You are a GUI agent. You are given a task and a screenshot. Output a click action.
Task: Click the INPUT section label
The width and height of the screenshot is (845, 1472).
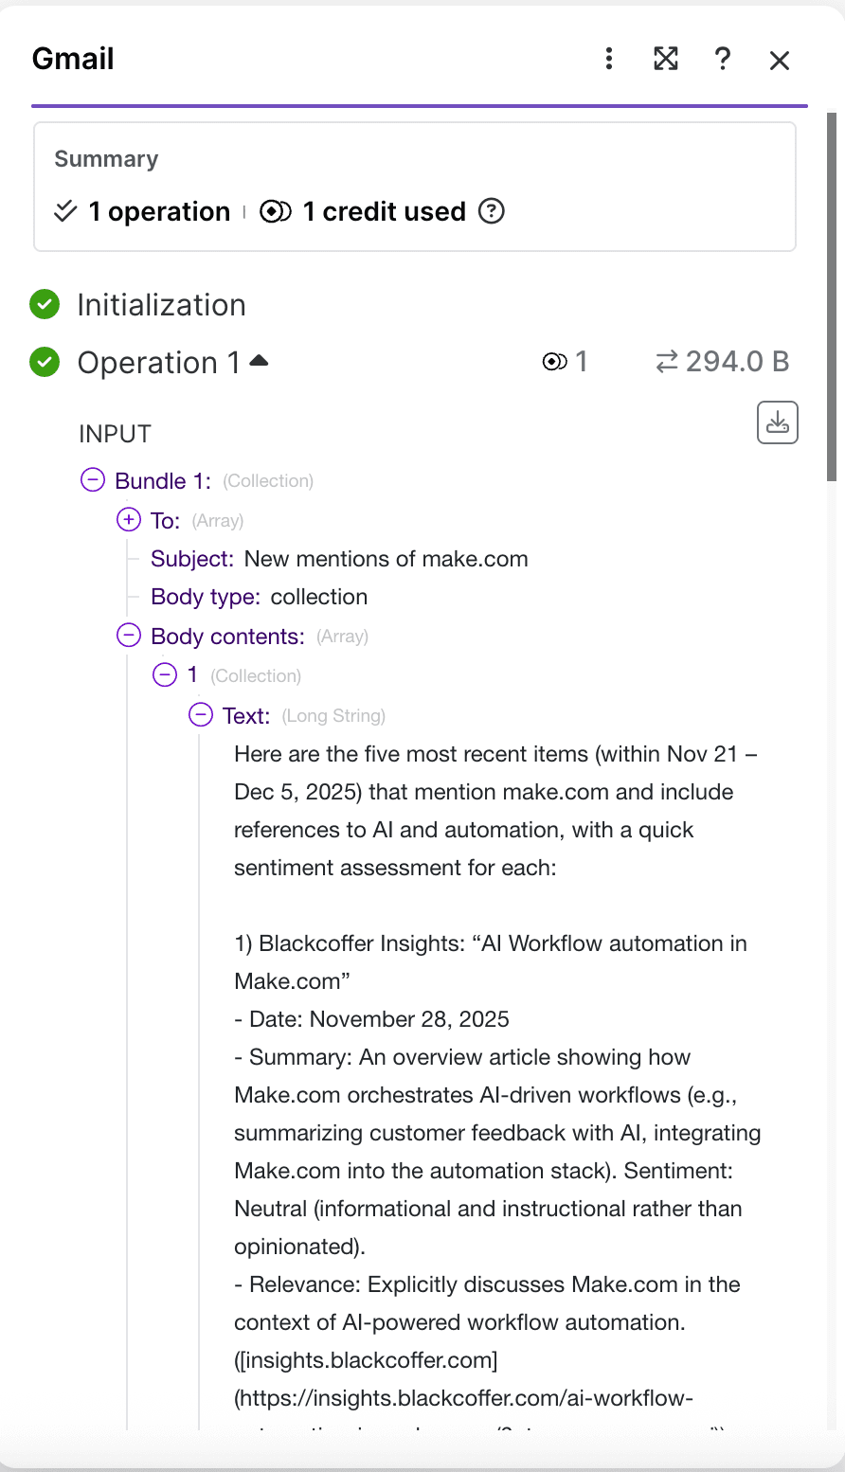115,434
